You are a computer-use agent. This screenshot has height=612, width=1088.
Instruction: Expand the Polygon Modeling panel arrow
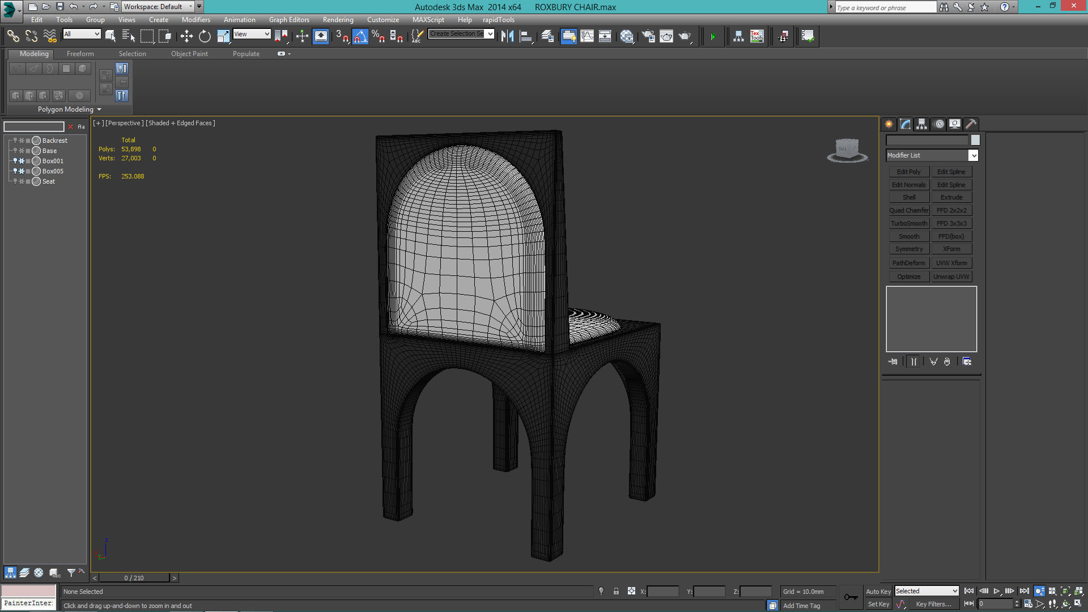[x=99, y=109]
